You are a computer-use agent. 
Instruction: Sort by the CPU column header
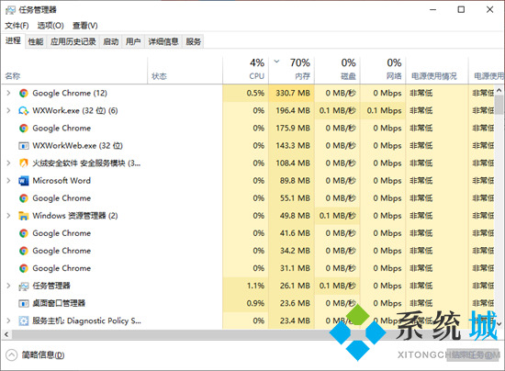pos(246,69)
